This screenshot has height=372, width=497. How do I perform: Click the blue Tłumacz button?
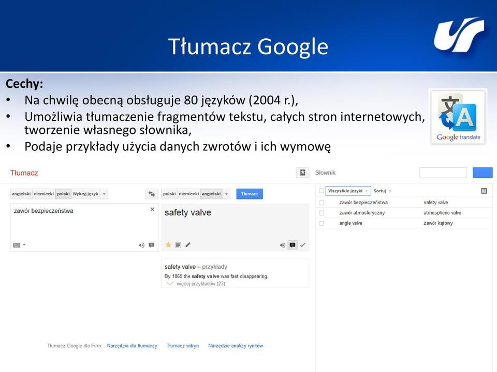[x=250, y=194]
